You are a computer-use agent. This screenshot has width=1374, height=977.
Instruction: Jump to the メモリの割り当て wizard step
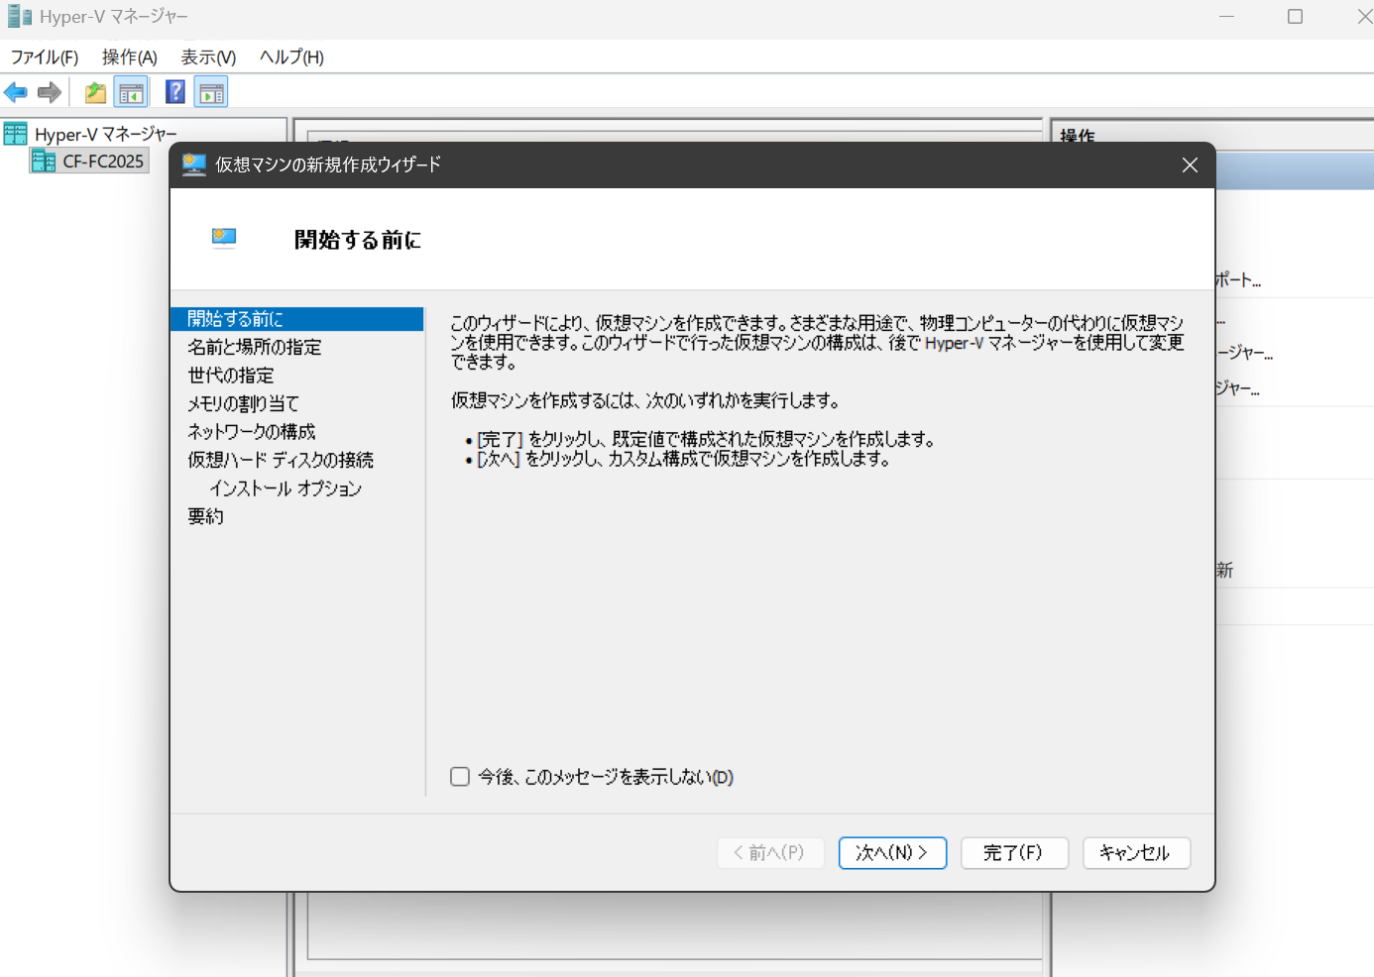pyautogui.click(x=243, y=403)
